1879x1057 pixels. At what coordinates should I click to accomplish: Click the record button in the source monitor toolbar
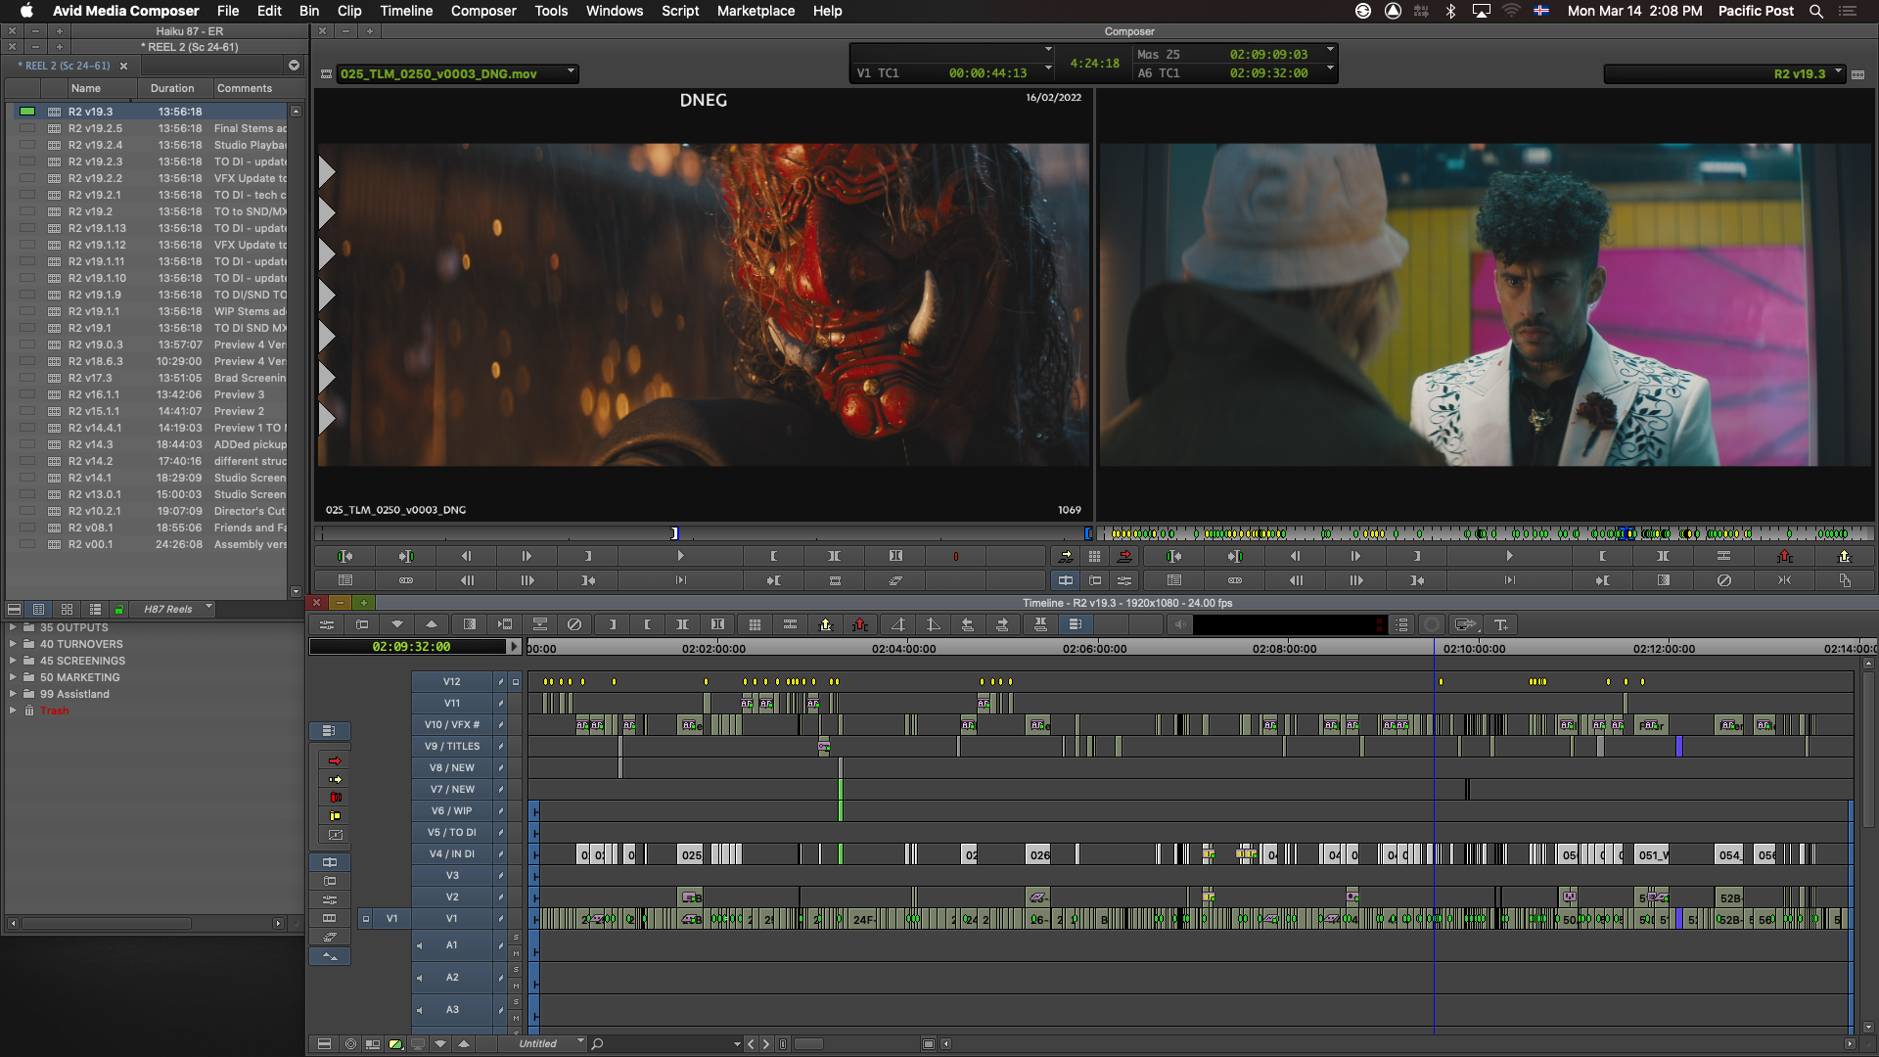tap(955, 556)
